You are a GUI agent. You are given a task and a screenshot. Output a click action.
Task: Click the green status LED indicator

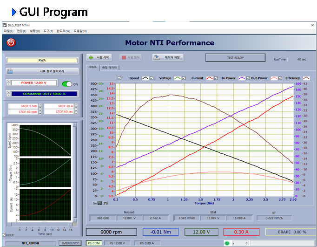click(x=227, y=243)
